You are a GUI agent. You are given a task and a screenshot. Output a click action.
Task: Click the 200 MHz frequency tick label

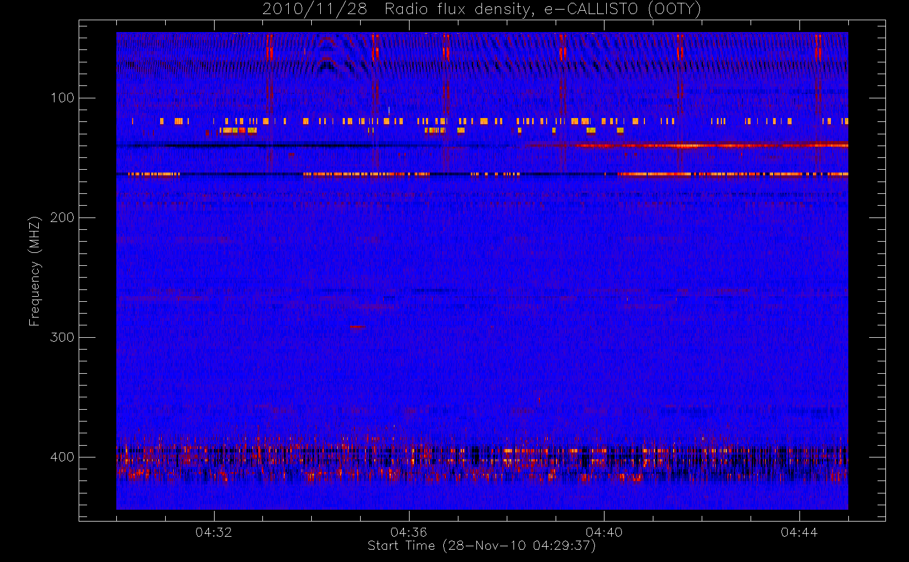(62, 217)
